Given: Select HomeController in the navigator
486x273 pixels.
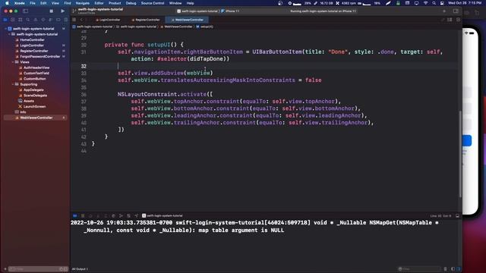Looking at the screenshot, I should (x=32, y=39).
